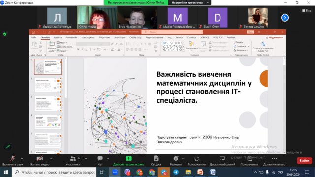315x177 pixels.
Task: Toggle bold Ж formatting button
Action: point(78,49)
